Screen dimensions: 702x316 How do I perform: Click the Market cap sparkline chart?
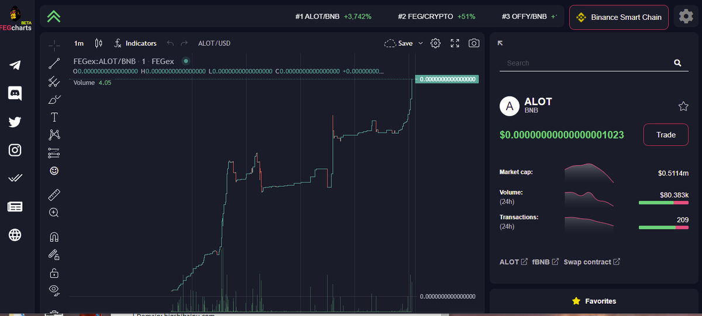589,173
